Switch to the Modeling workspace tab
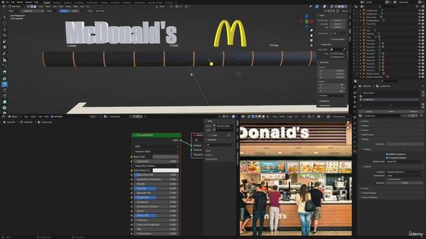Image resolution: width=426 pixels, height=239 pixels. coord(57,3)
